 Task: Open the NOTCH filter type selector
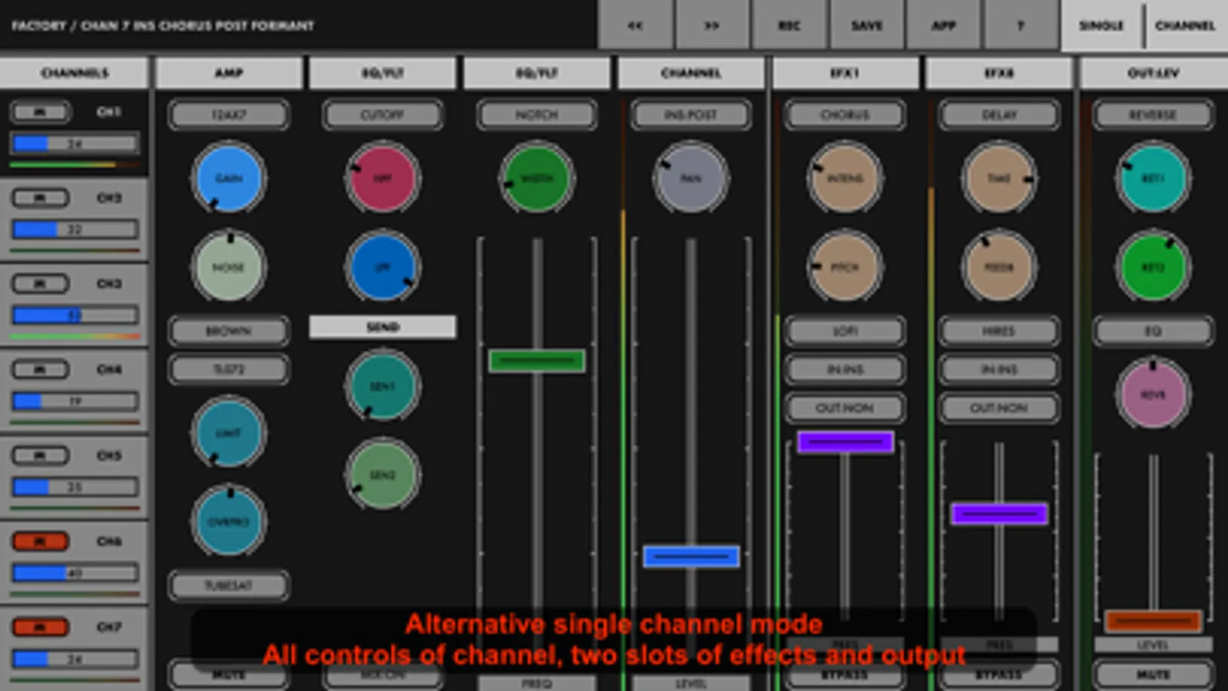[537, 114]
